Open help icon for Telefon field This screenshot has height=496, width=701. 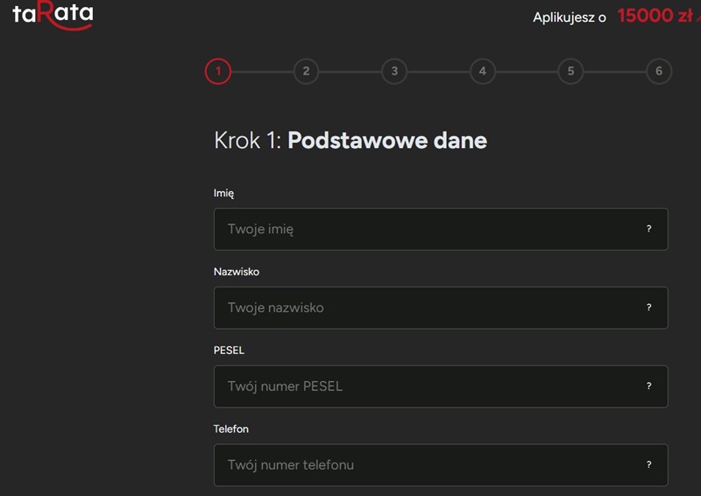click(x=648, y=465)
